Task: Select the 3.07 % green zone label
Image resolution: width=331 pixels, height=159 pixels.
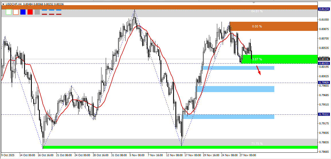Action: [x=257, y=59]
